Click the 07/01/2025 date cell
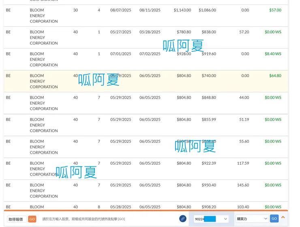This screenshot has height=227, width=300. point(120,54)
